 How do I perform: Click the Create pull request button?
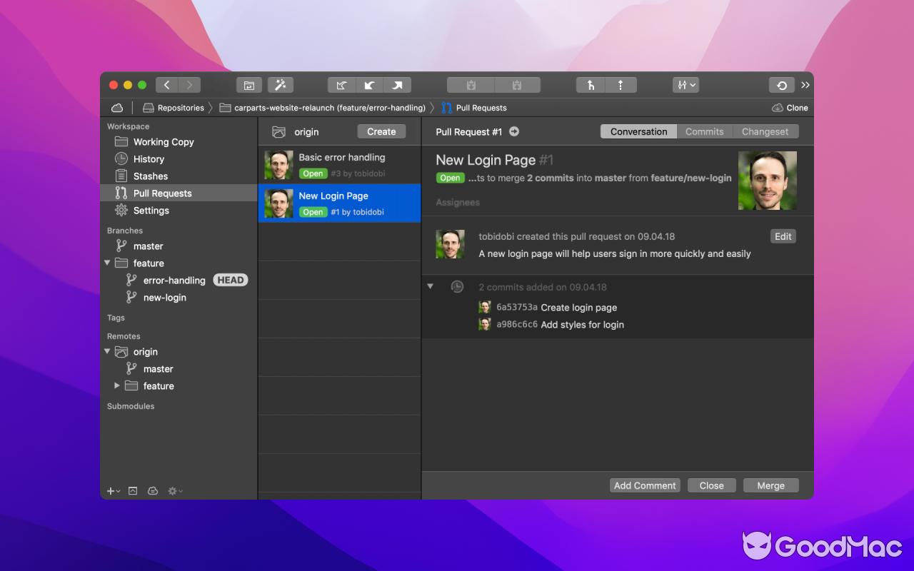point(381,131)
